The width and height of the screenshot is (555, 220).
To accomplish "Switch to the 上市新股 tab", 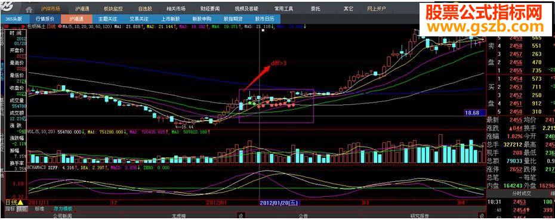I will tap(170, 19).
